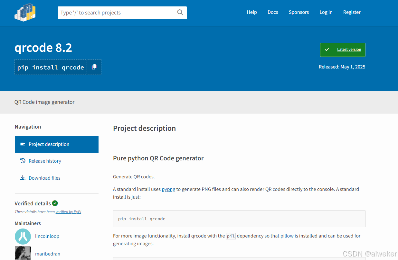
Task: Click the Release history clock icon
Action: (x=23, y=161)
